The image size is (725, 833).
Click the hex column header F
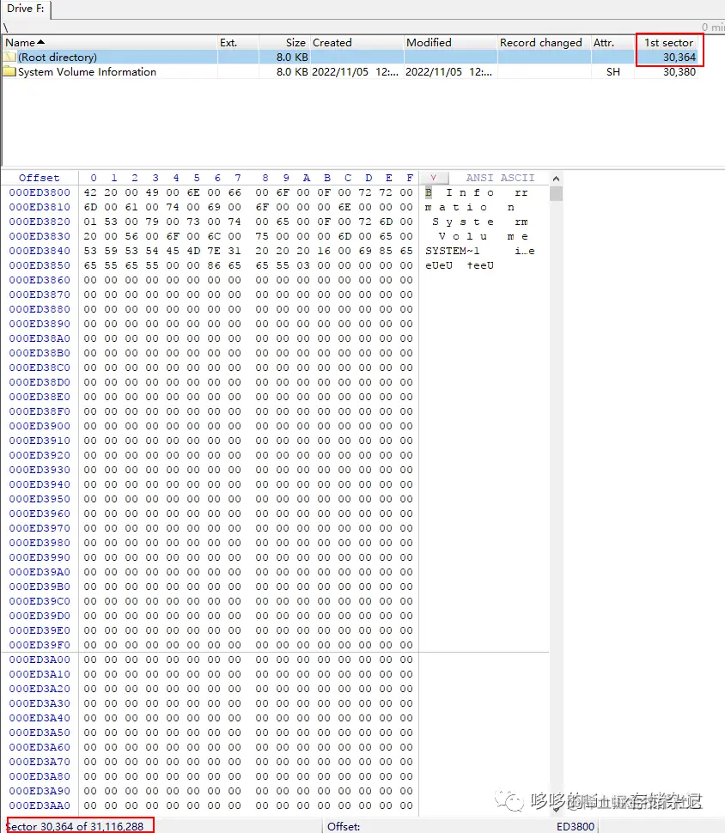click(409, 178)
